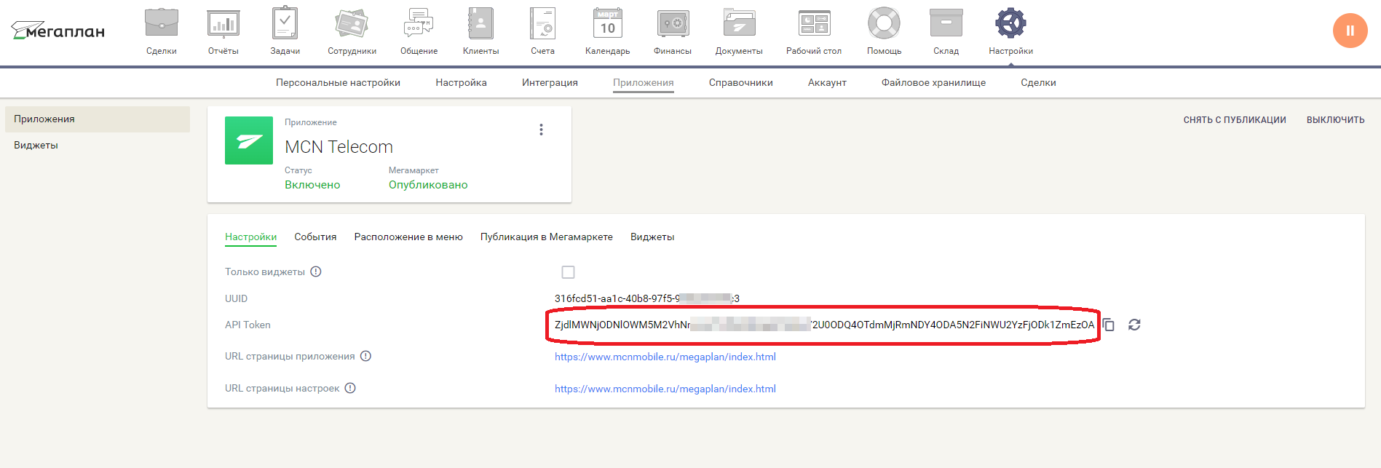This screenshot has width=1381, height=468.
Task: Select the Приложения submenu item
Action: pyautogui.click(x=644, y=82)
